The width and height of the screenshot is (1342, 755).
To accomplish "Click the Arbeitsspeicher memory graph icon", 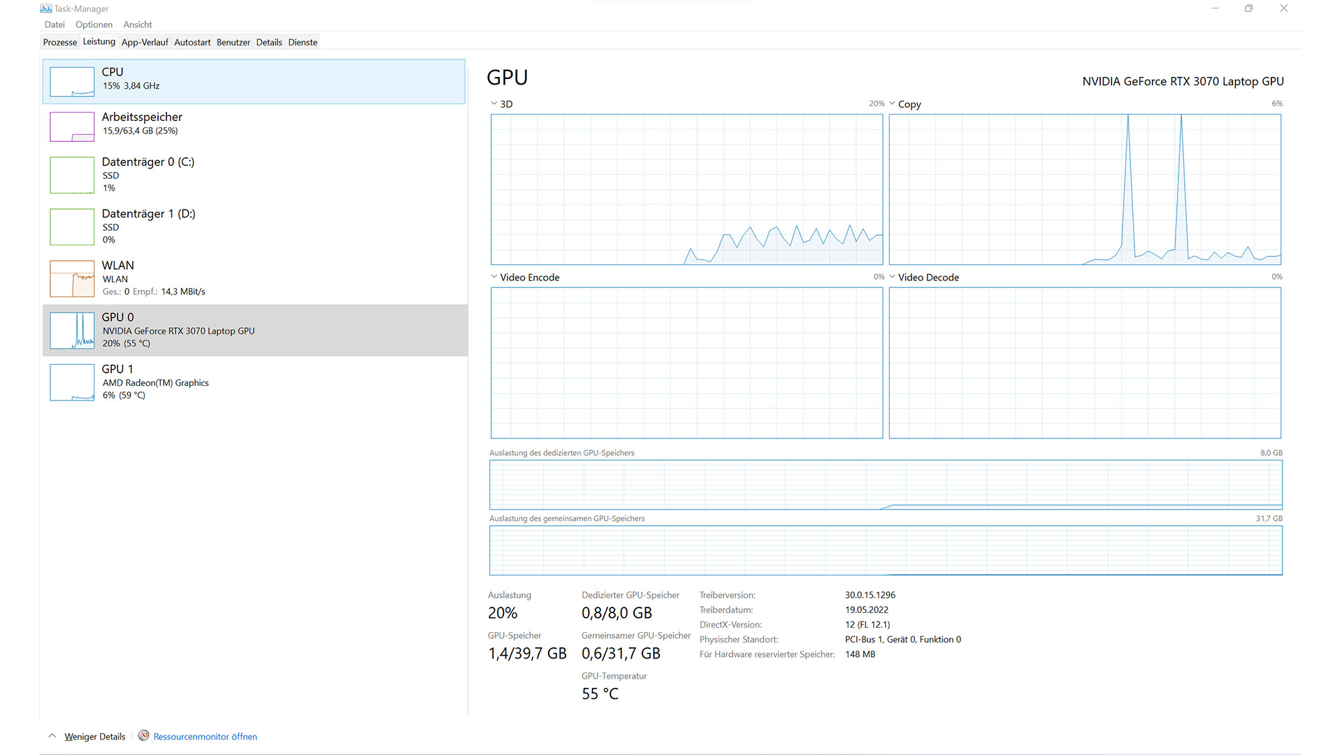I will tap(72, 127).
